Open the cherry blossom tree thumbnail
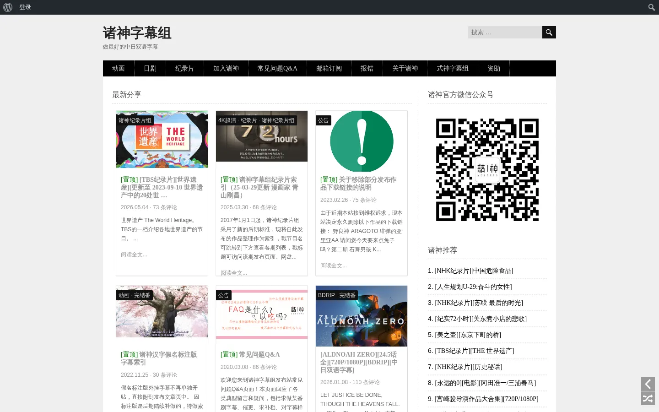This screenshot has height=412, width=659. 162,311
